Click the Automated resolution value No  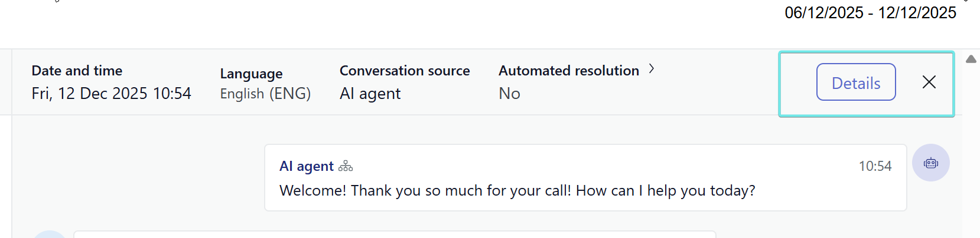[509, 94]
